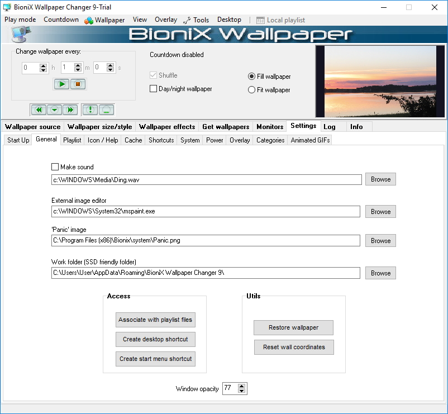Stop the countdown with the stop icon
Viewport: 448px width, 414px height.
(78, 84)
